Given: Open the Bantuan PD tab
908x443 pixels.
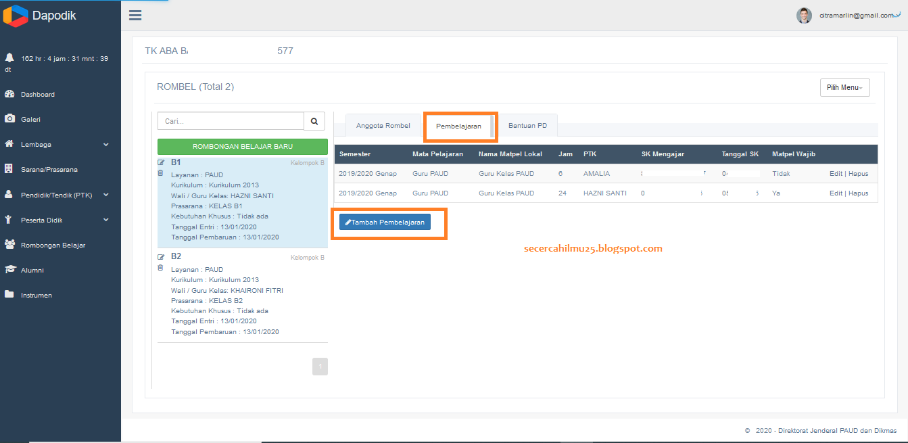Looking at the screenshot, I should [528, 125].
